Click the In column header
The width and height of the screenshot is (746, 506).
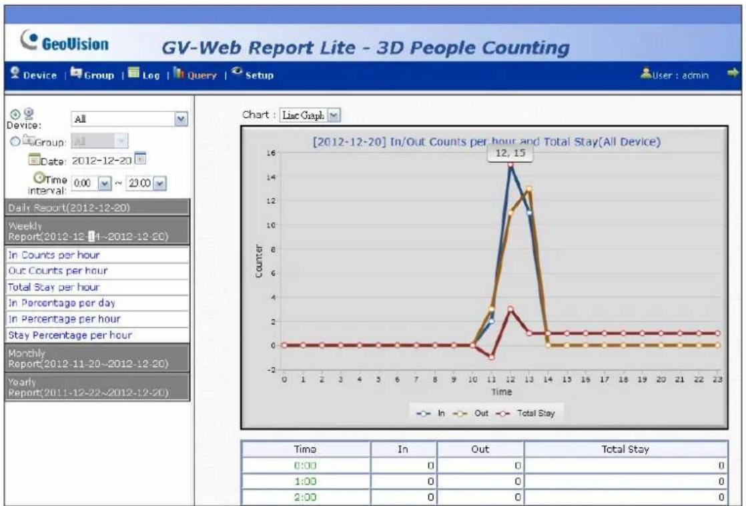point(403,449)
